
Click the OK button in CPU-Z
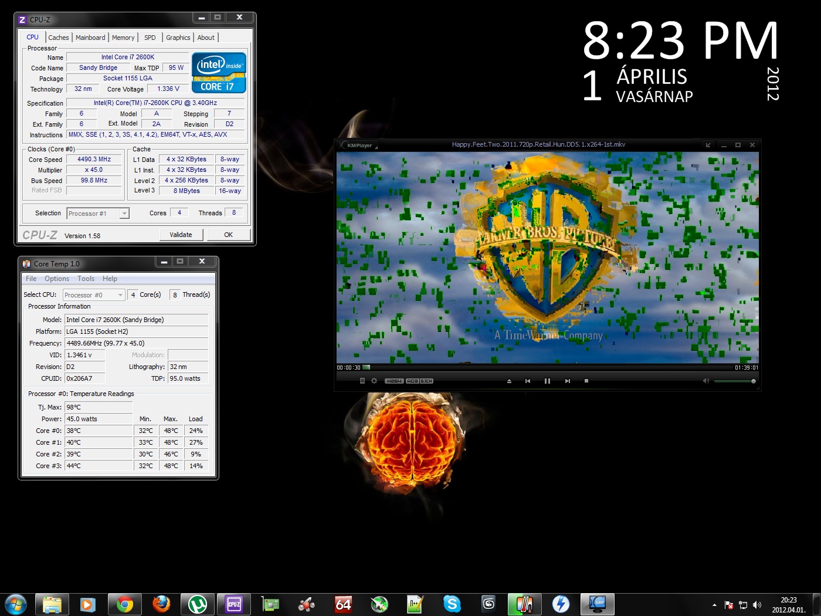click(229, 235)
